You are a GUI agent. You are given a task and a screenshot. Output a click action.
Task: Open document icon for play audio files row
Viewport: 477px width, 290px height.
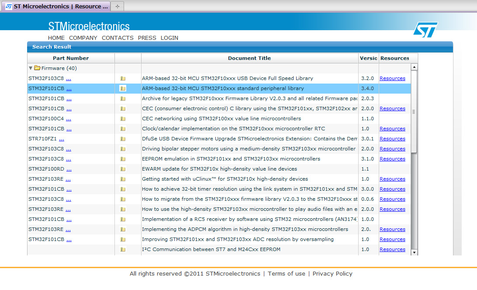tap(123, 209)
